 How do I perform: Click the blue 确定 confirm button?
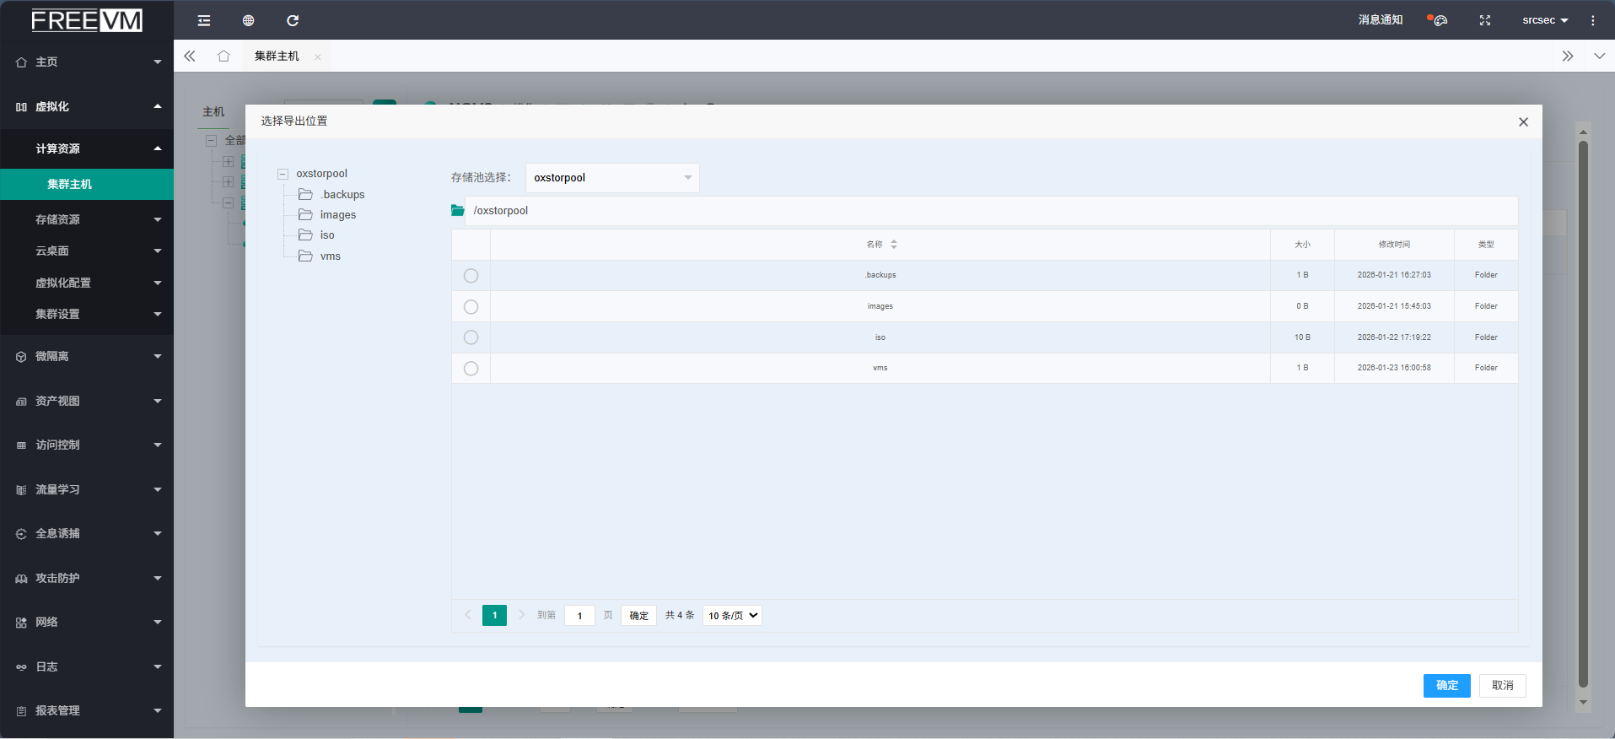1446,686
